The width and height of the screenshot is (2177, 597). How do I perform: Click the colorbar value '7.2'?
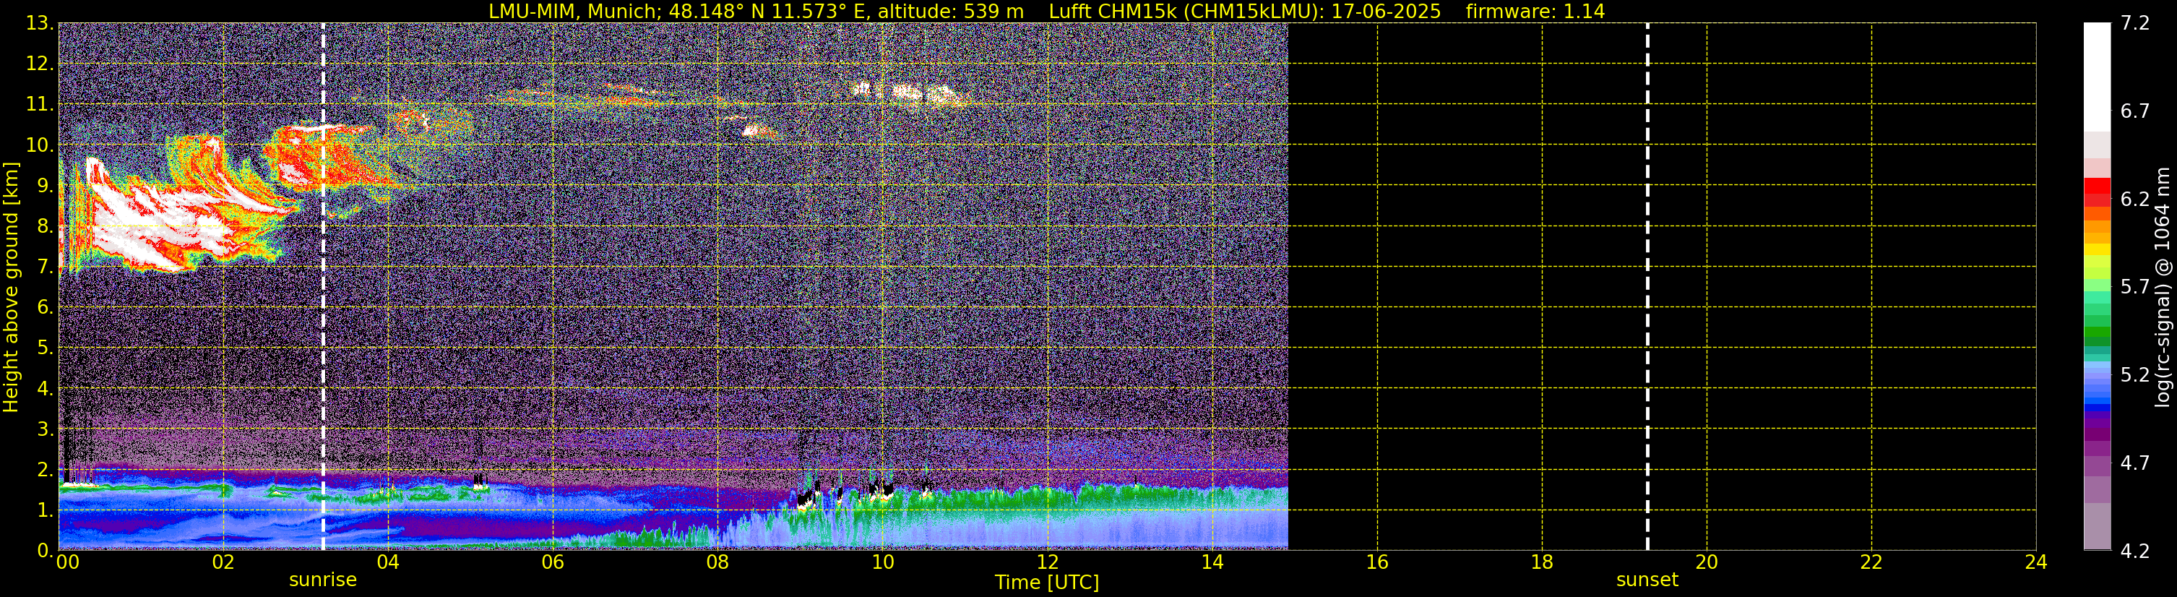pyautogui.click(x=2135, y=24)
